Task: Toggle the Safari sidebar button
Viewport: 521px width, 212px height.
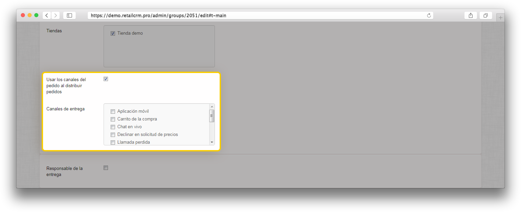Action: [69, 15]
